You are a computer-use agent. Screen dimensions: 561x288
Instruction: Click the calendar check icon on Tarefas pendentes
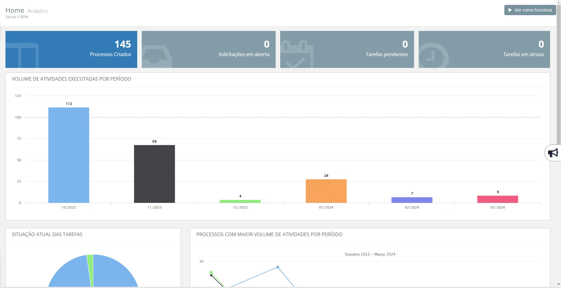pos(297,55)
